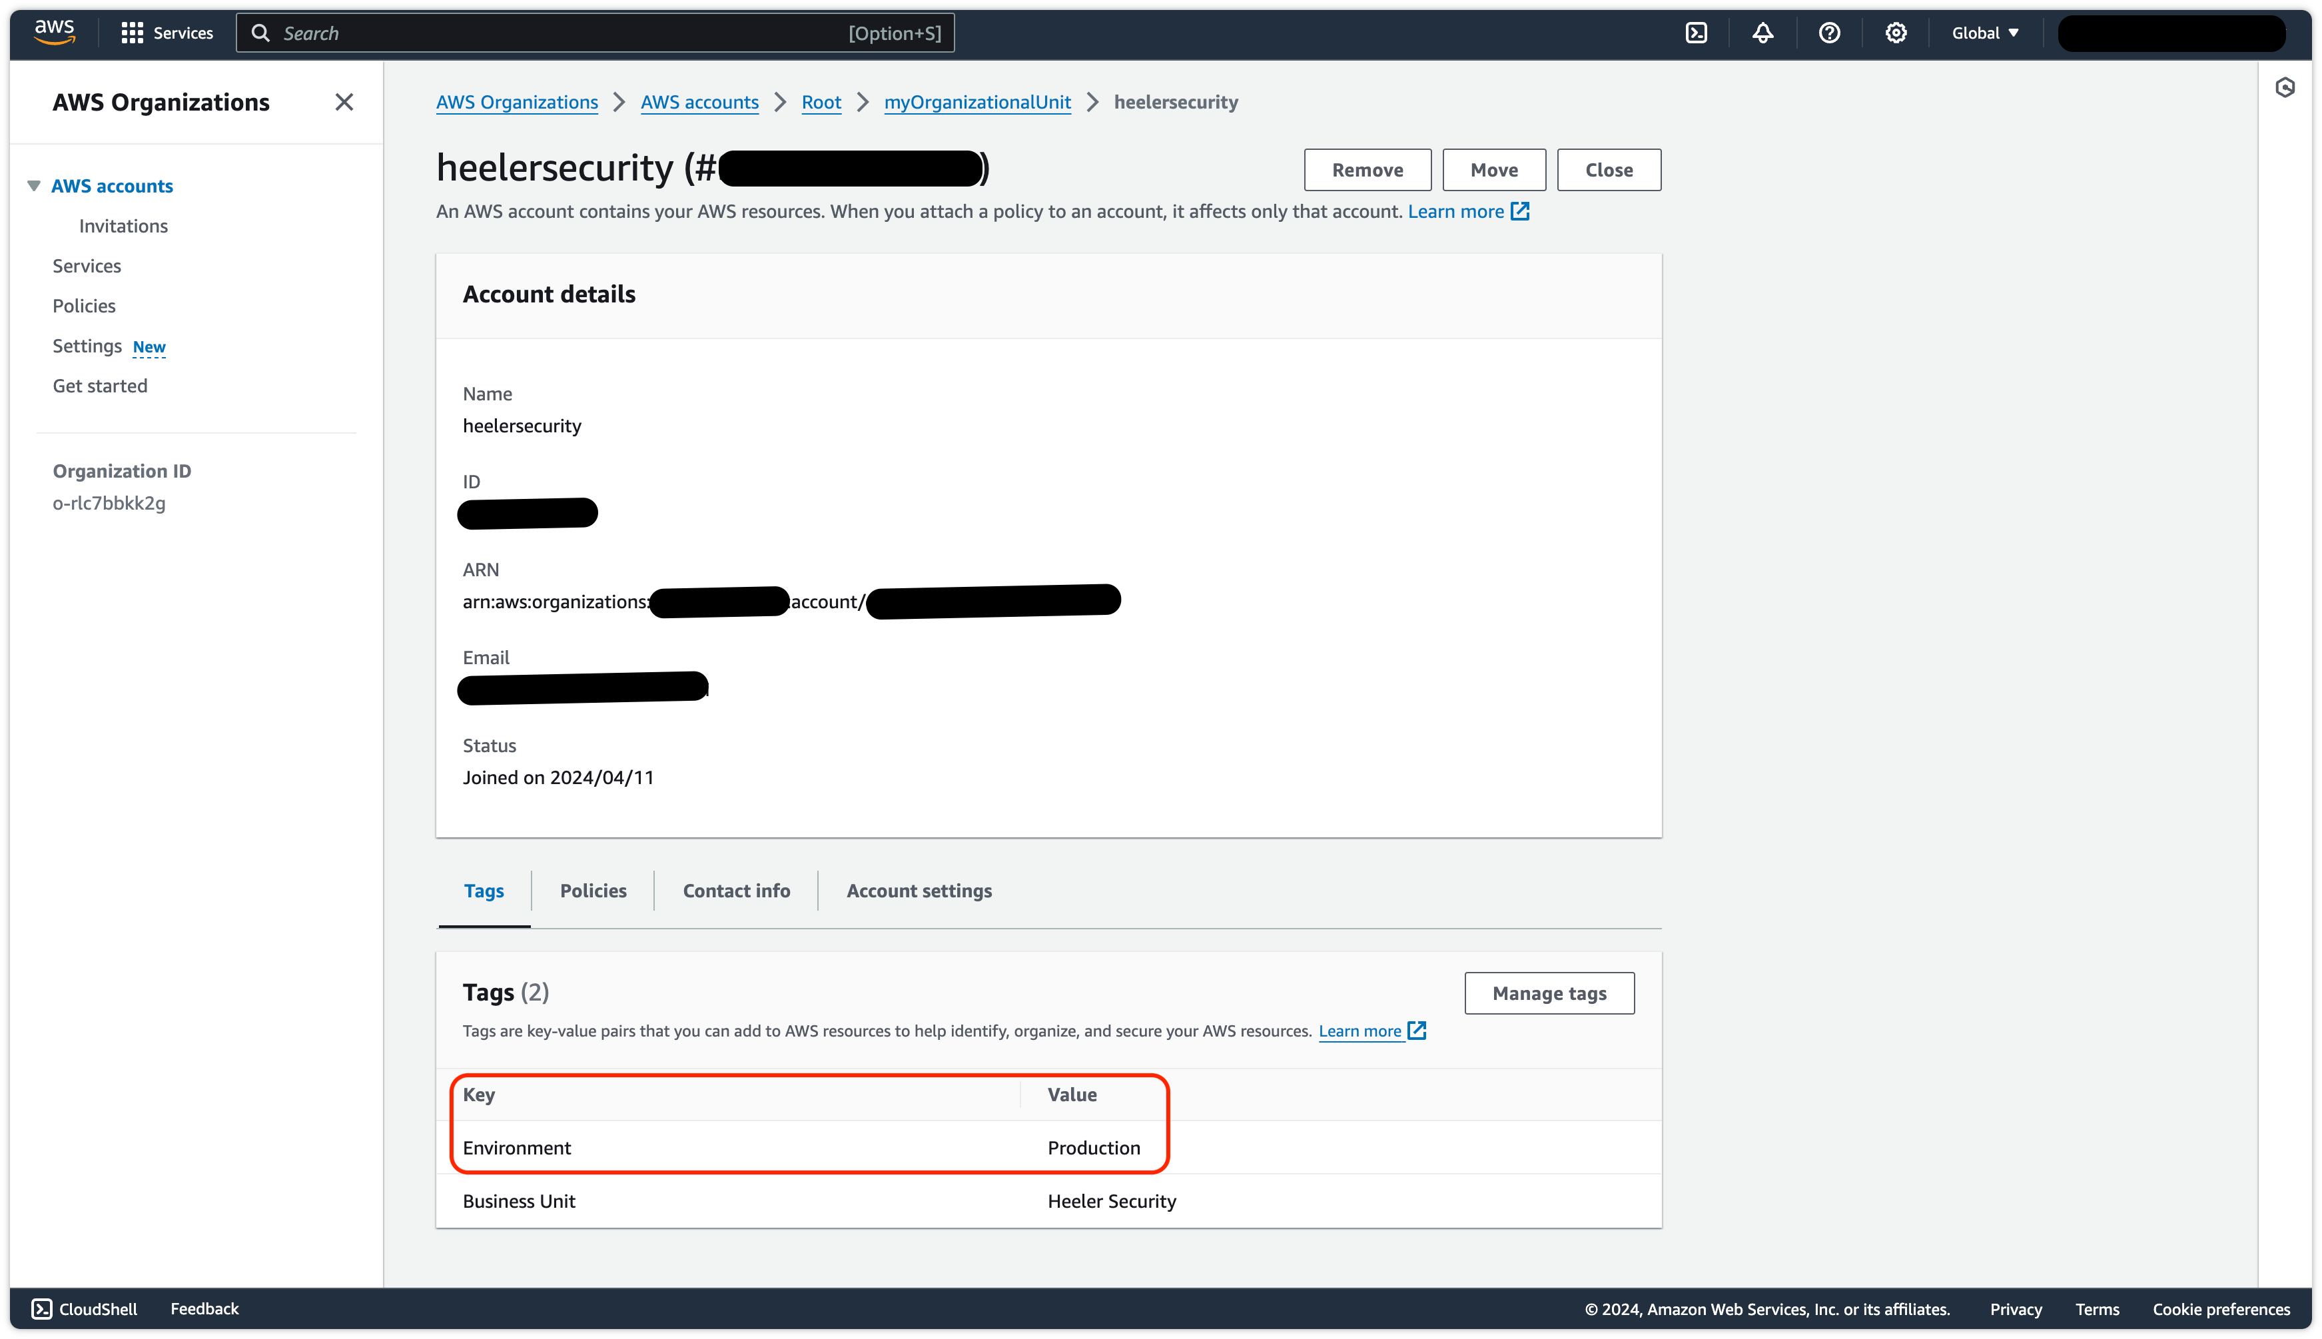Open Services in the sidebar navigation
2322x1339 pixels.
[x=87, y=266]
